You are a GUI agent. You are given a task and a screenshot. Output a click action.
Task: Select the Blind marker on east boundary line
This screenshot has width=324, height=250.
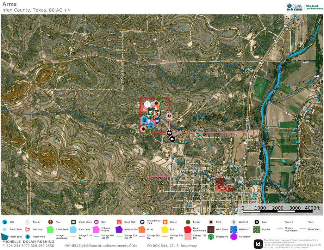point(169,116)
